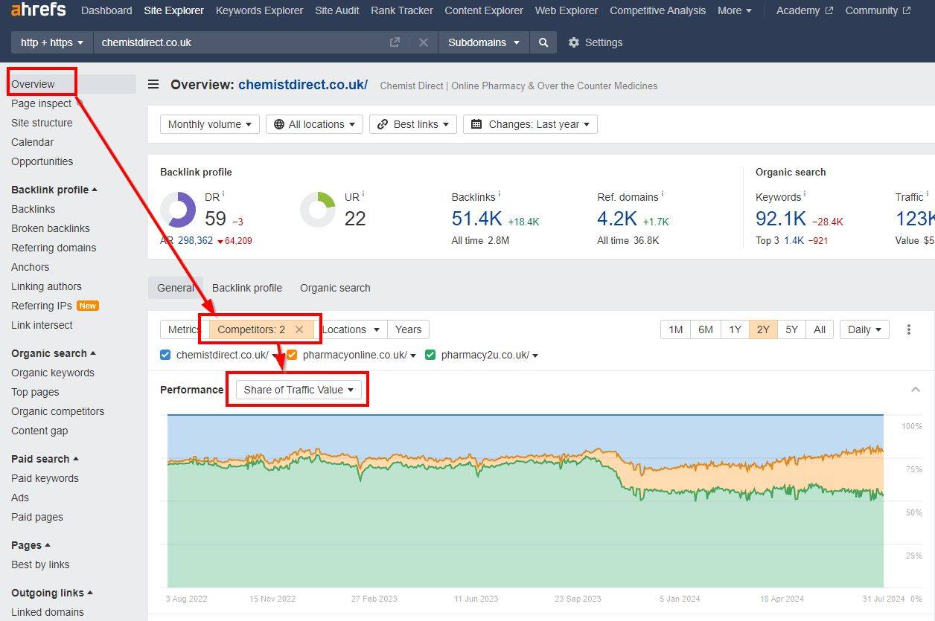Open the http + https protocol dropdown
This screenshot has width=935, height=621.
(x=52, y=42)
